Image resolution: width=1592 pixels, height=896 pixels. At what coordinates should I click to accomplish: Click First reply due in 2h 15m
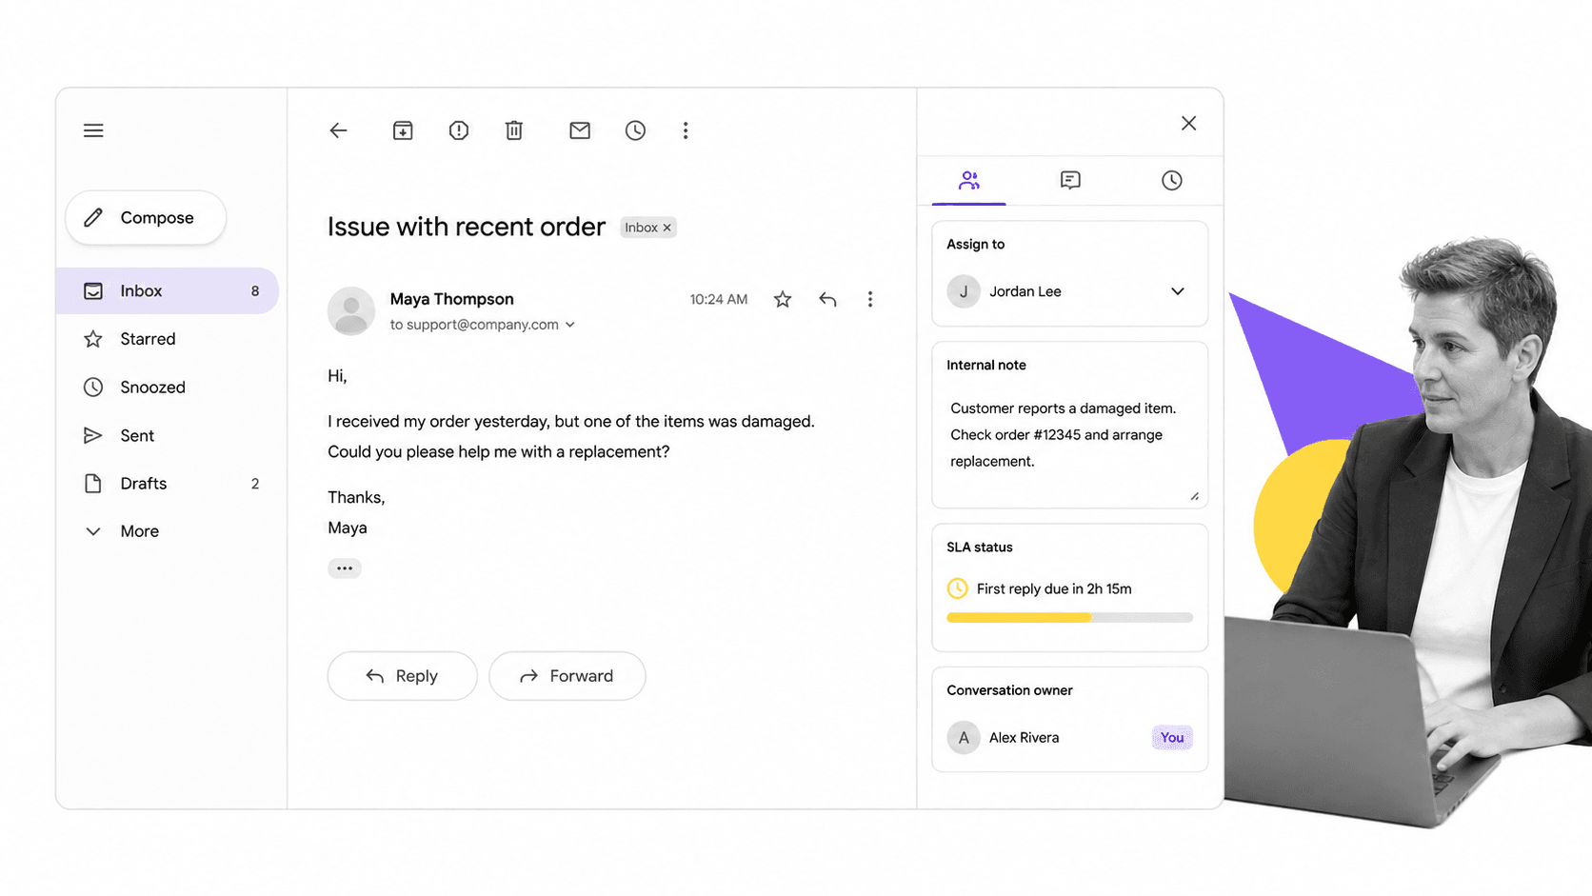coord(1054,588)
